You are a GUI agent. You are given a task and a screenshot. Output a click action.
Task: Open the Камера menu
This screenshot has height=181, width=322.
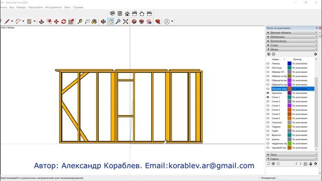pos(21,8)
